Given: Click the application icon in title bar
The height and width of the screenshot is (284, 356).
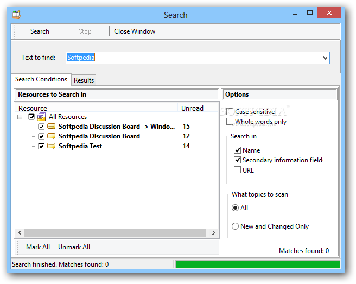Looking at the screenshot, I should click(x=16, y=15).
